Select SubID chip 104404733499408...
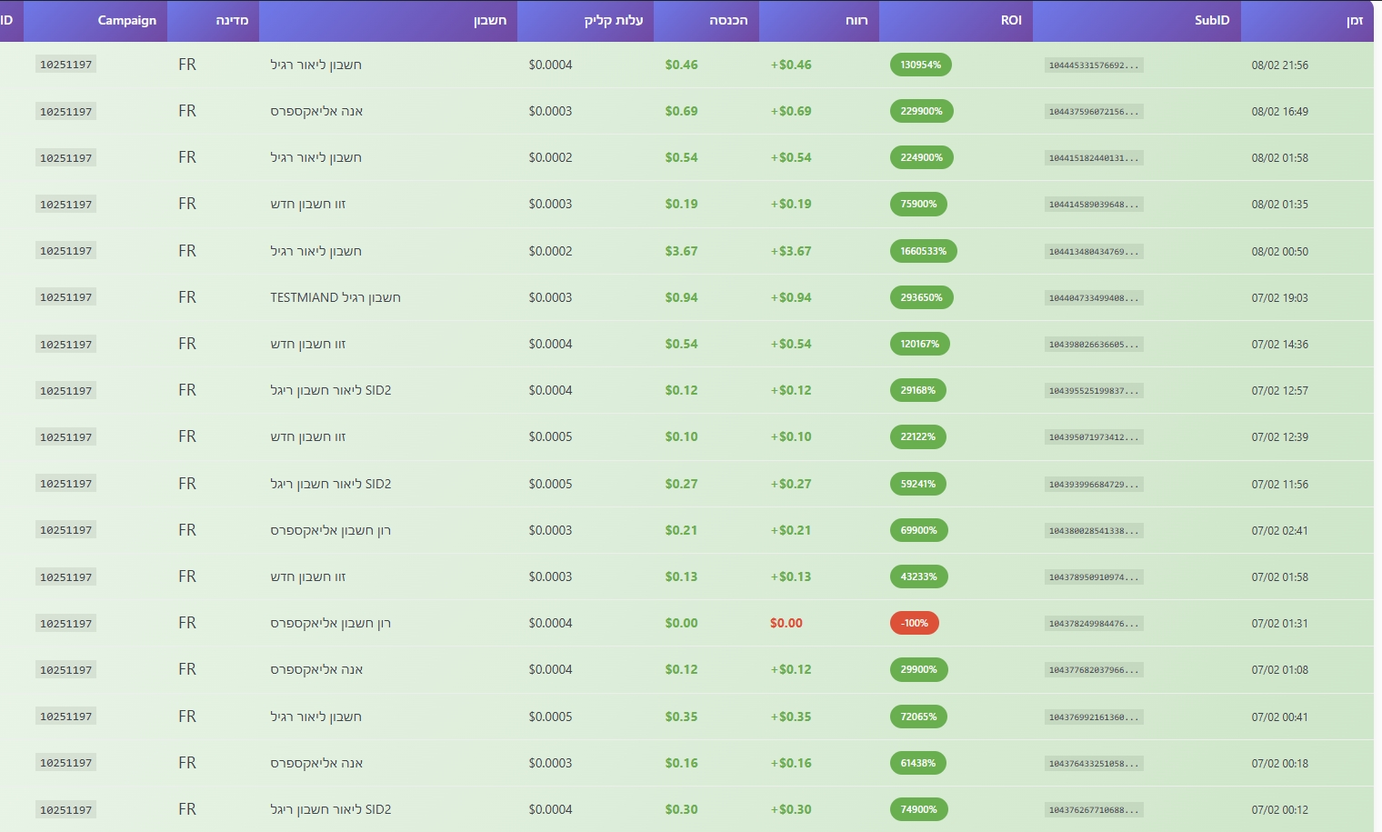This screenshot has width=1382, height=832. click(x=1093, y=298)
